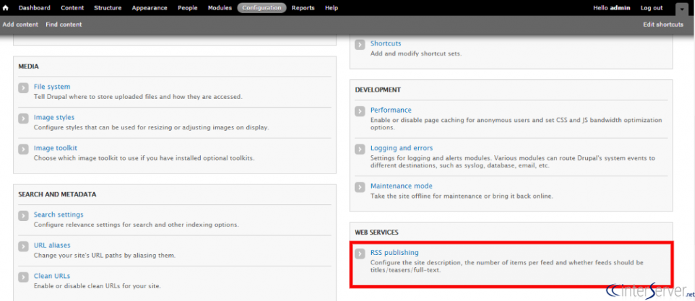This screenshot has height=301, width=695.
Task: Click Edit shortcuts link
Action: click(x=663, y=24)
